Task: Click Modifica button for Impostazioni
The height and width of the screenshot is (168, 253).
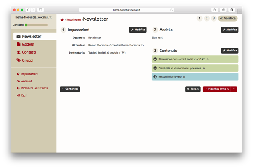Action: 138,30
